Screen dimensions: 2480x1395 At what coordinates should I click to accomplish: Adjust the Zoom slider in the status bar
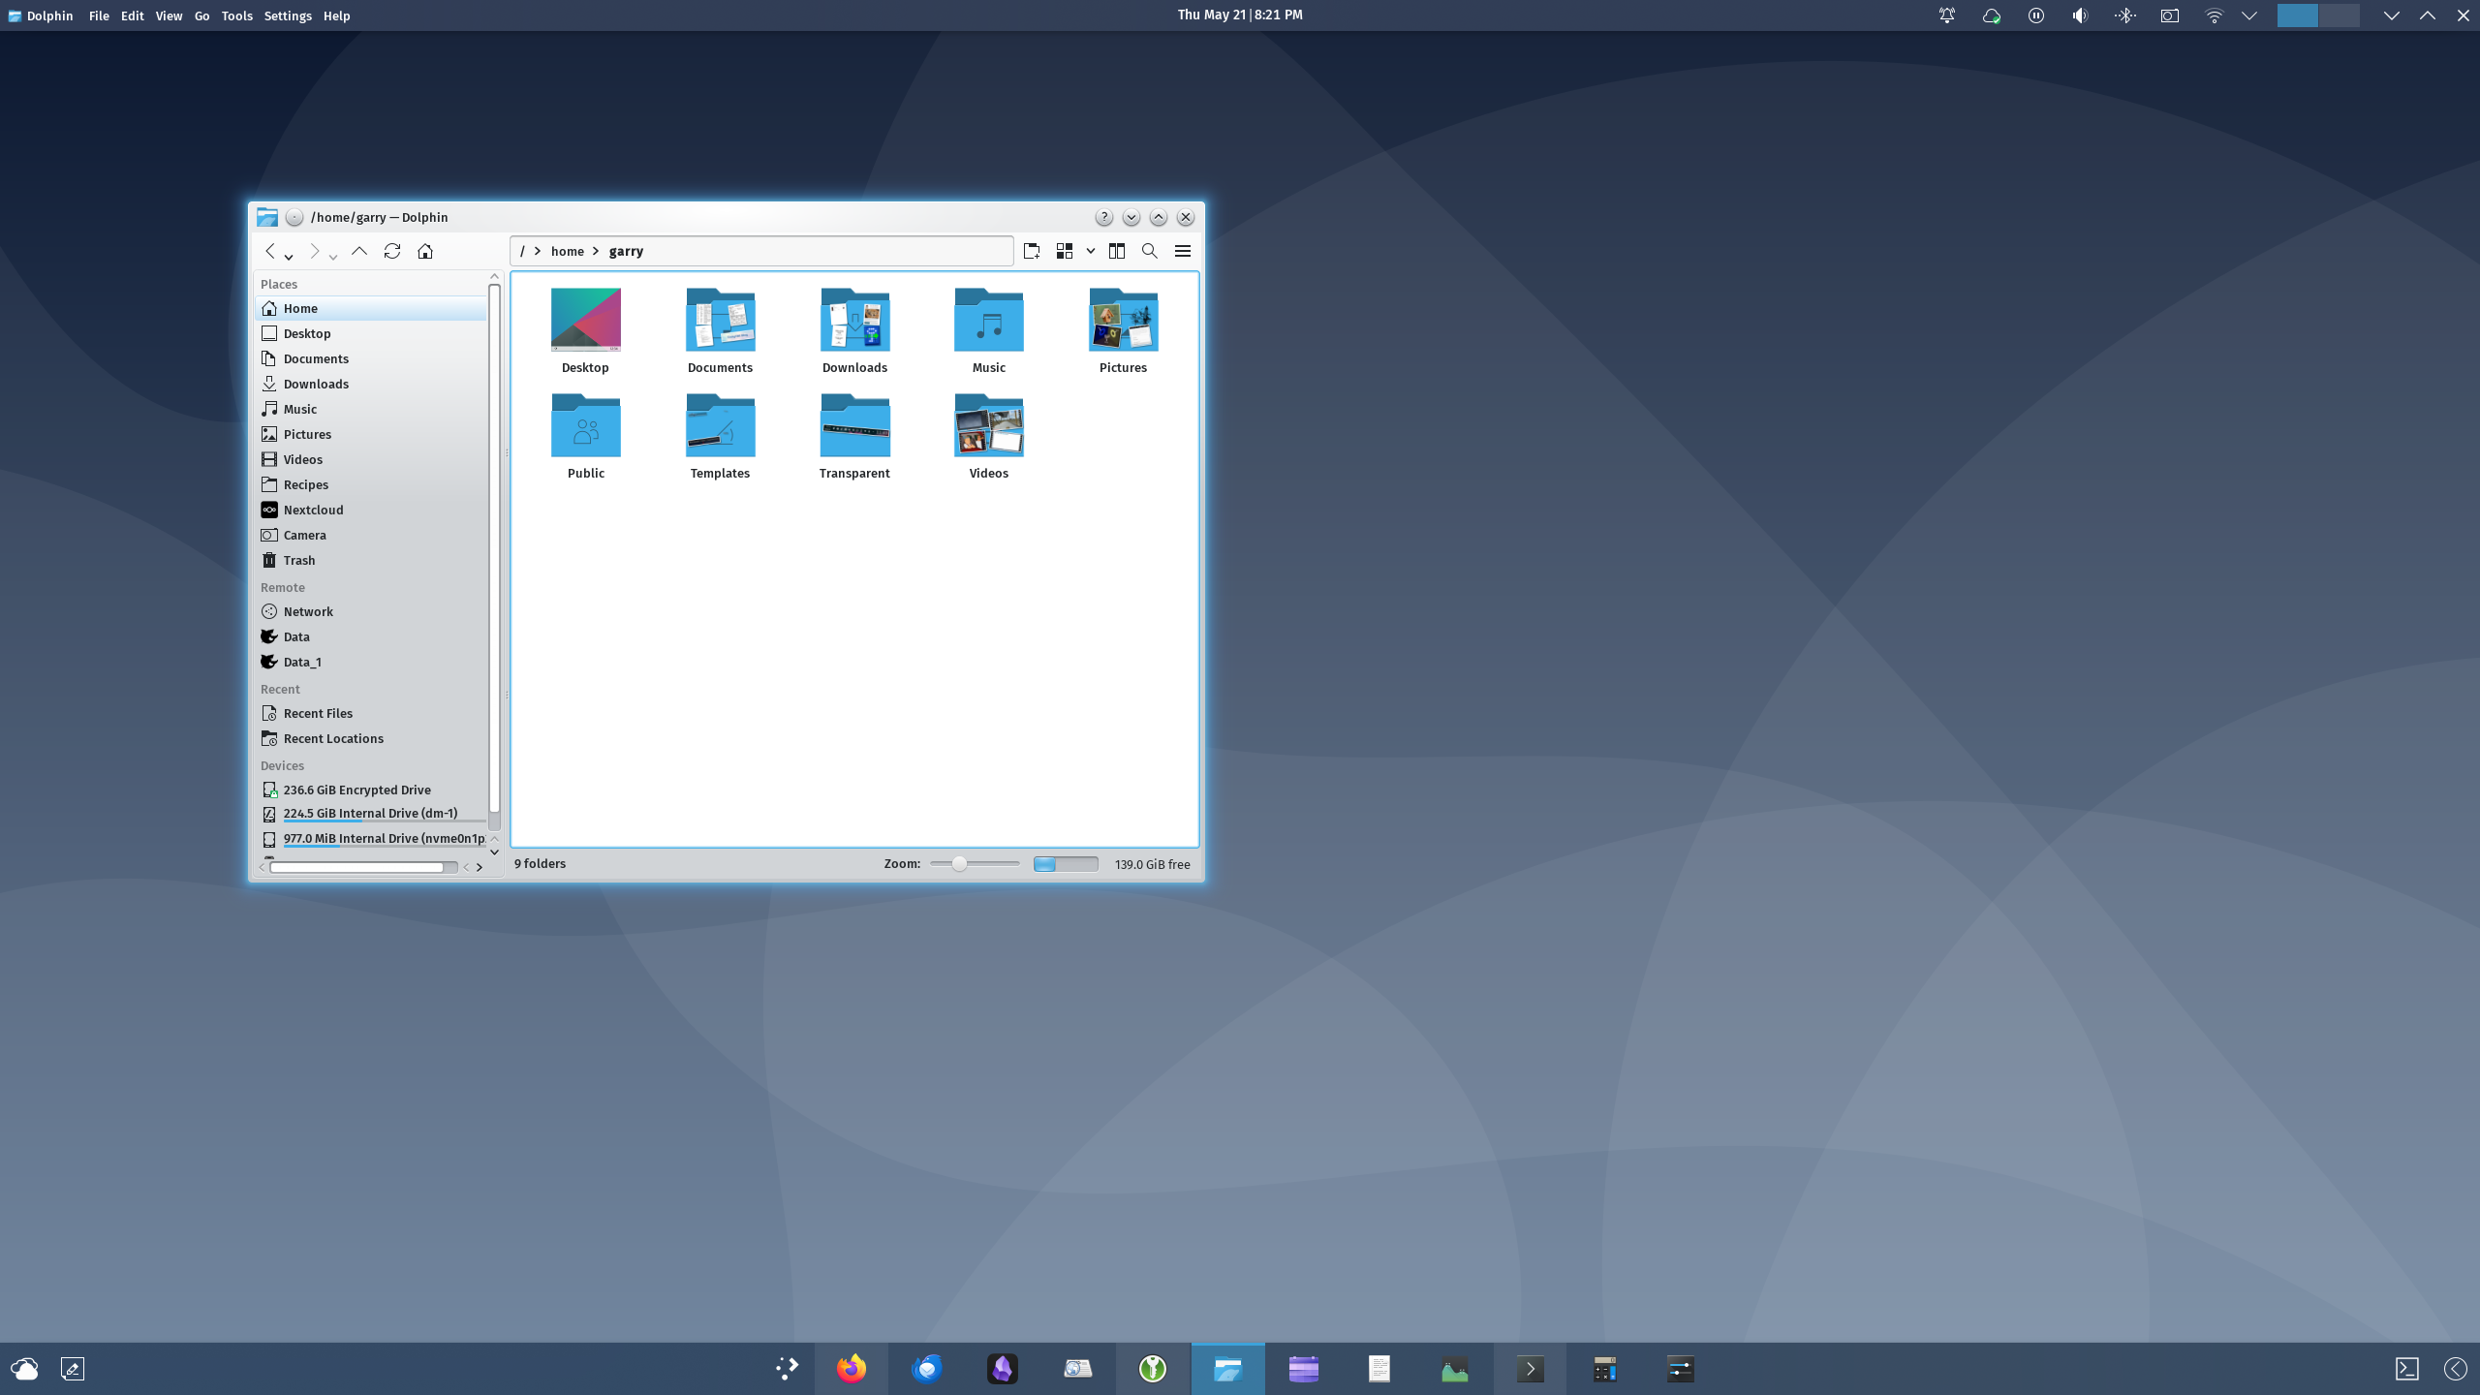975,864
